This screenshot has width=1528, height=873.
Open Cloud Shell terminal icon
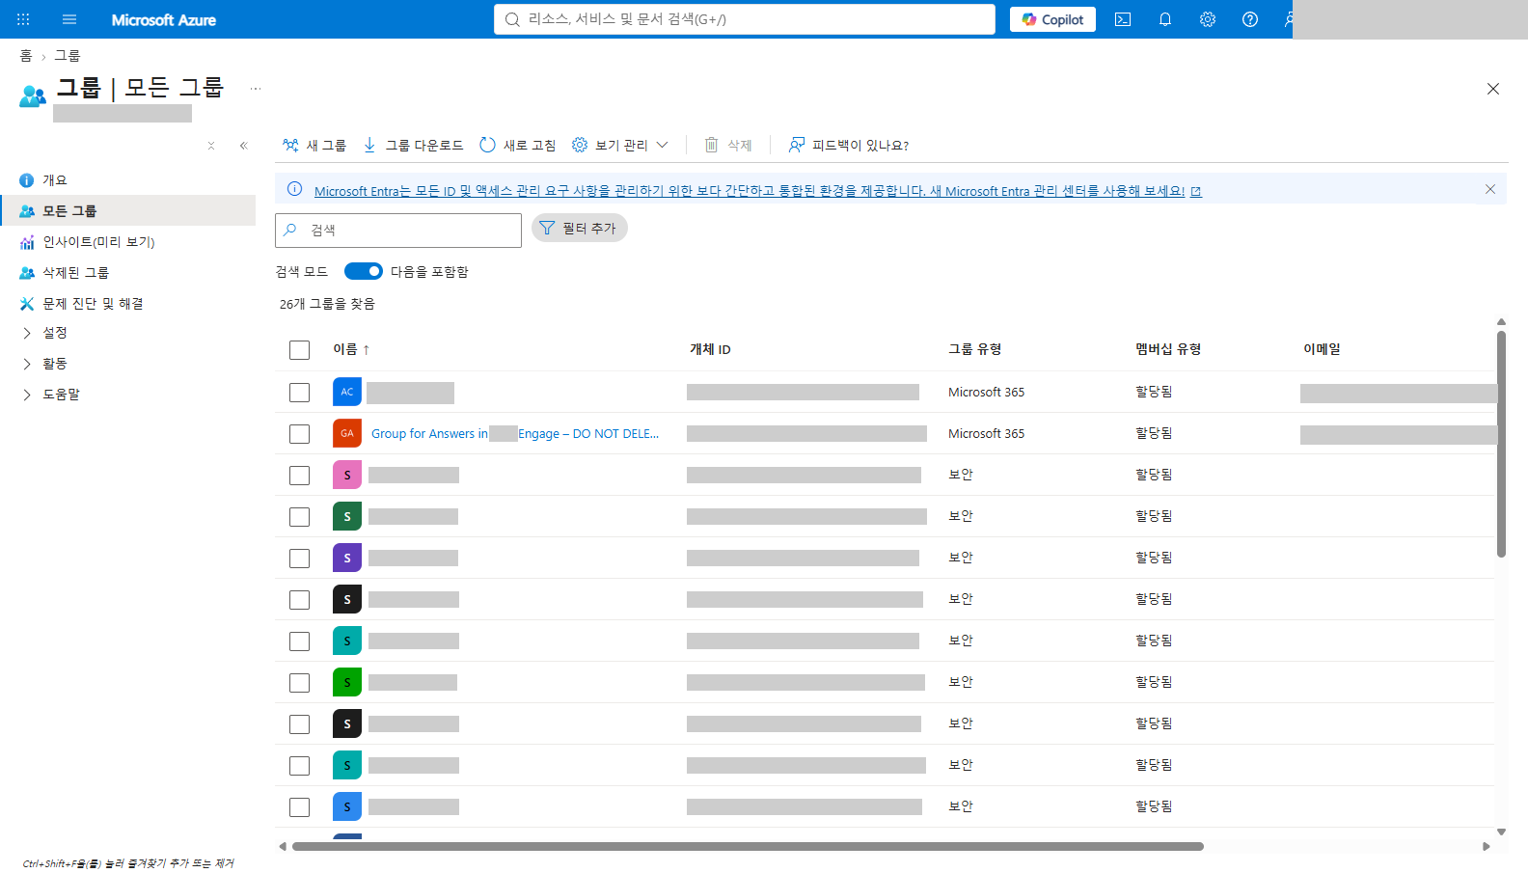coord(1123,19)
